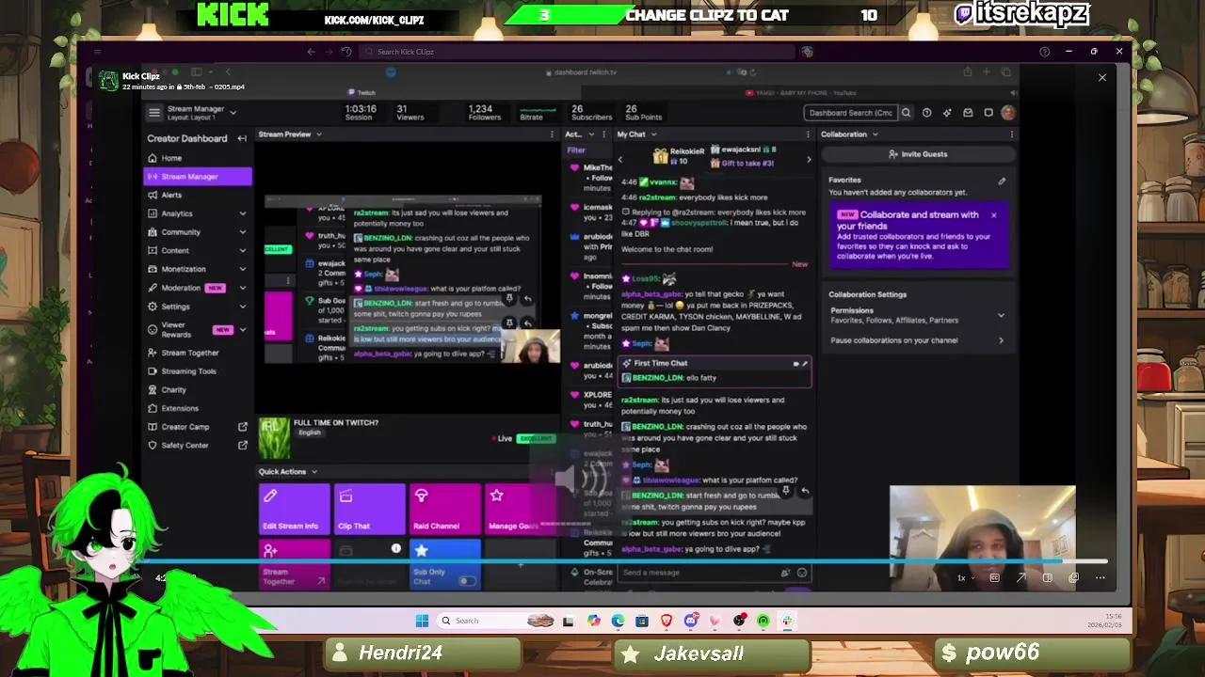Image resolution: width=1205 pixels, height=677 pixels.
Task: Expand the Monetization sidebar section
Action: (242, 269)
